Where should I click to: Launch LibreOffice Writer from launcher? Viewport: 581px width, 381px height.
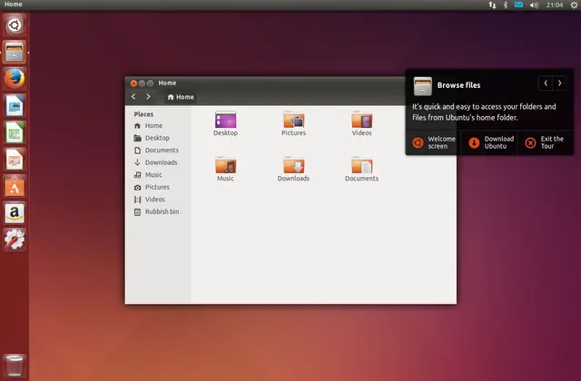pos(15,106)
